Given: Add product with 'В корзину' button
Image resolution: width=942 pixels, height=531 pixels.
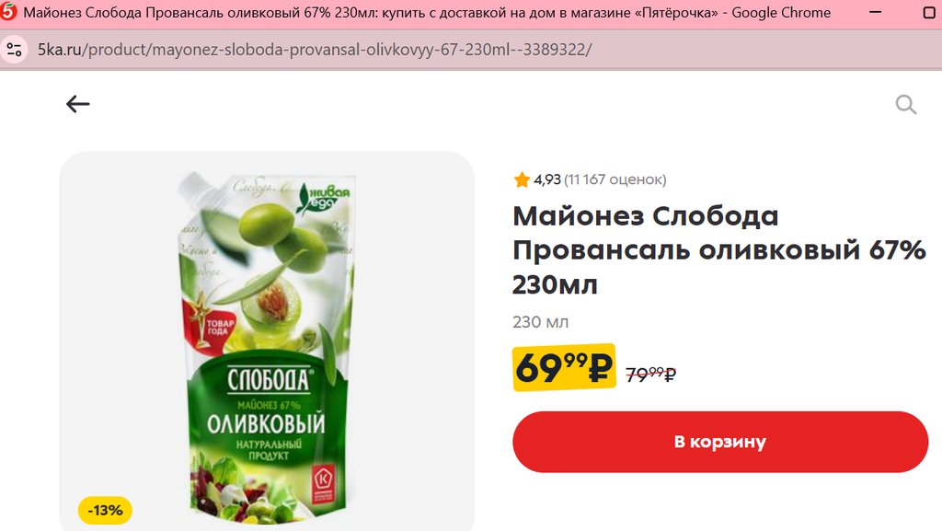Looking at the screenshot, I should [719, 442].
